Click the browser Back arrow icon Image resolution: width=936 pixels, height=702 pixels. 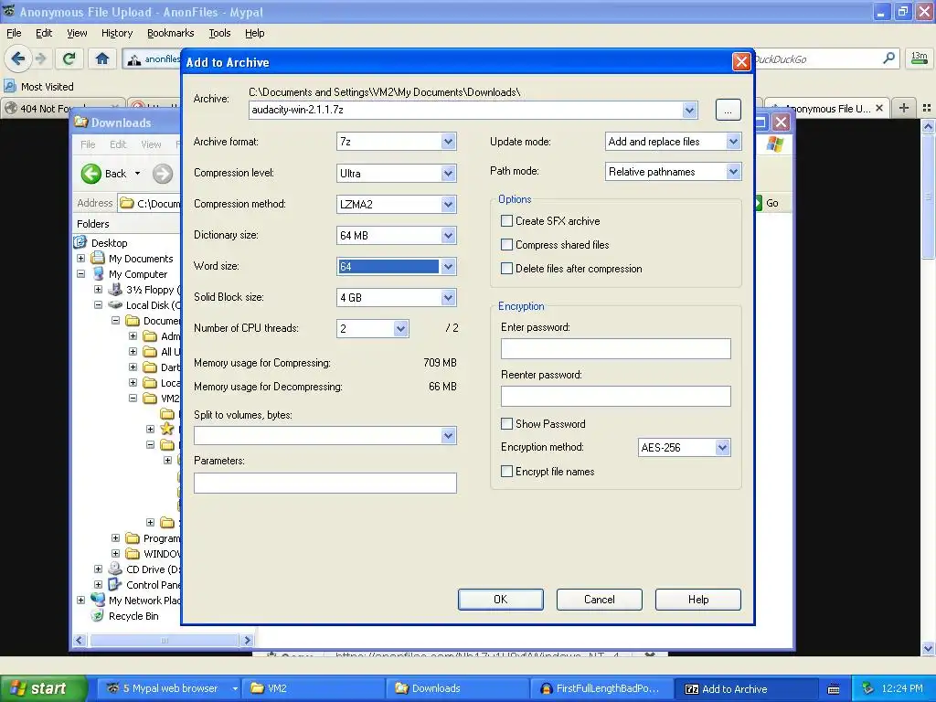18,58
